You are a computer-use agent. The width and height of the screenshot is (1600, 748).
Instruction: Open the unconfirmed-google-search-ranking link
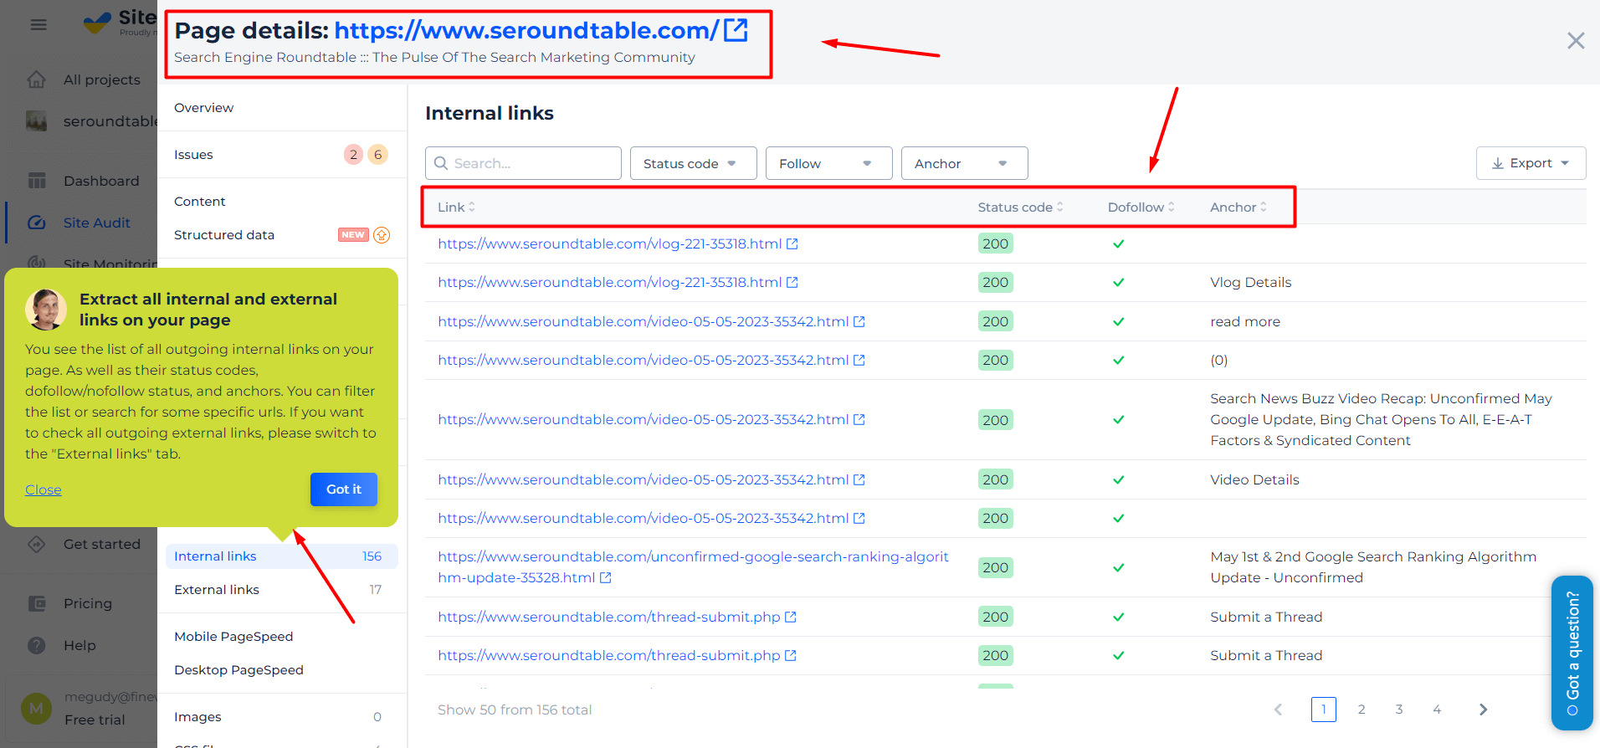pos(693,567)
